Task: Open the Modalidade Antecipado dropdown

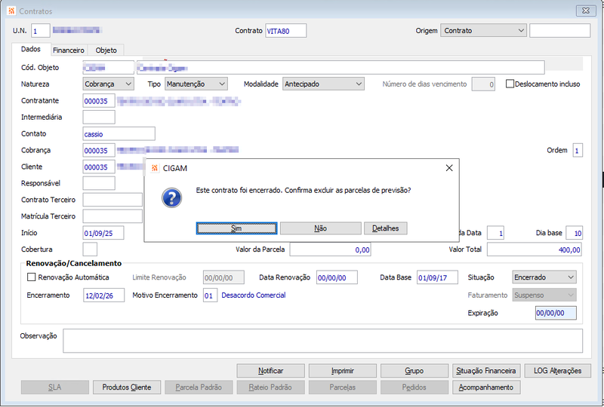Action: (x=323, y=84)
